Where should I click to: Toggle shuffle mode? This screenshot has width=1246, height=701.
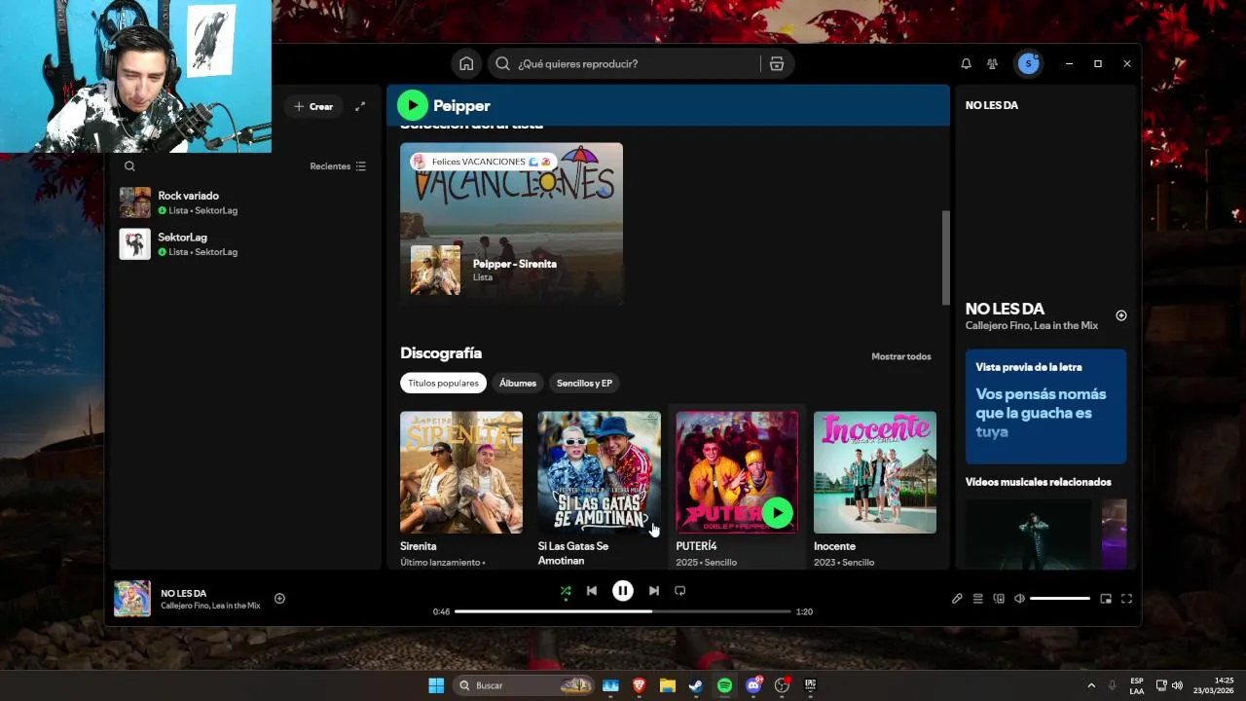tap(566, 590)
